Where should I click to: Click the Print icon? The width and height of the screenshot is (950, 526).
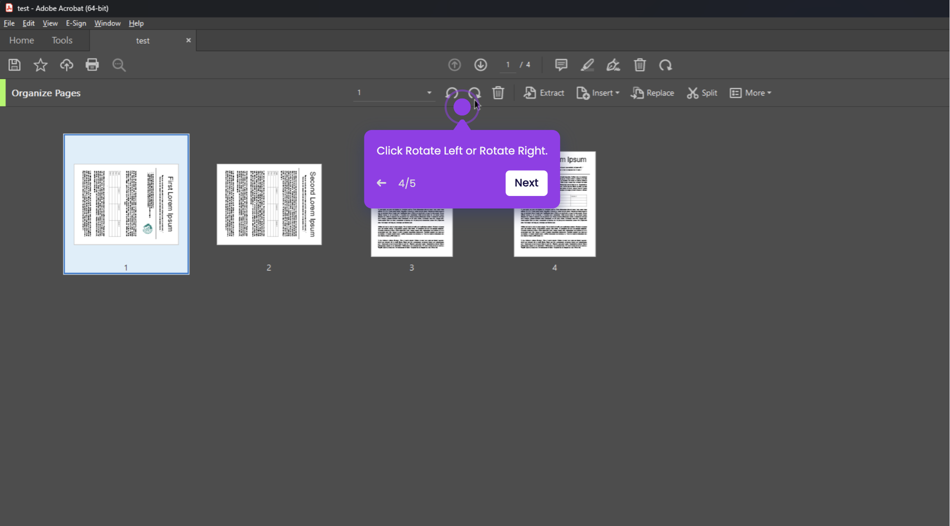(92, 65)
